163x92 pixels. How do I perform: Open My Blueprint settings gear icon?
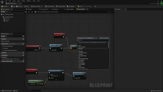pos(23,36)
